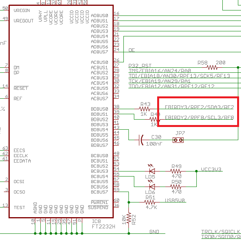Image resolution: width=241 pixels, height=240 pixels.
Task: Click the EBIRDY3/RPF2/SDA3/RF2 net label
Action: point(199,107)
